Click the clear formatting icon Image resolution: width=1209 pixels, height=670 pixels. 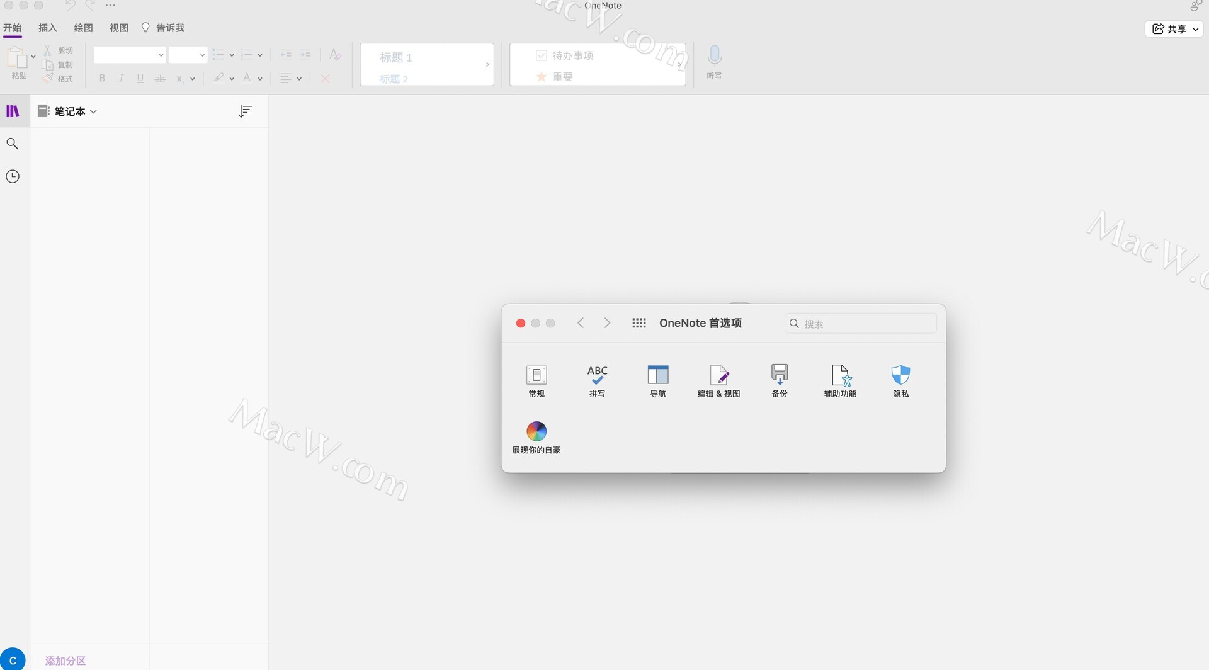335,55
